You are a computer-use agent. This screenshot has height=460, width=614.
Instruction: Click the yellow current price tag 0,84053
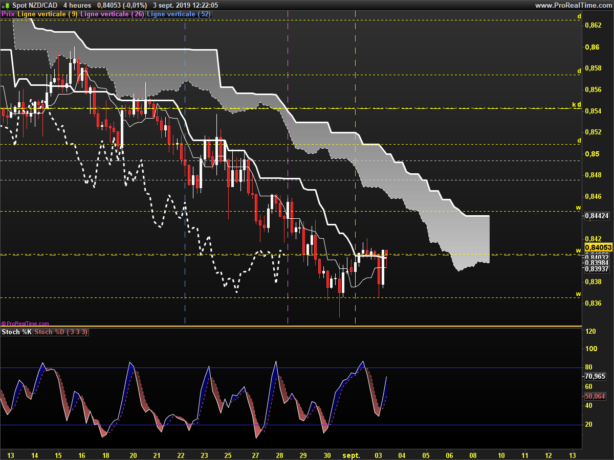pos(598,247)
